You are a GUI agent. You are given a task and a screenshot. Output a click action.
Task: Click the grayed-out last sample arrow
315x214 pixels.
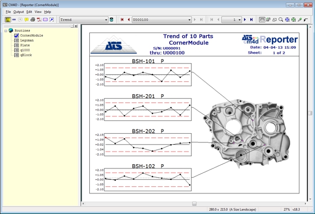[x=201, y=20]
